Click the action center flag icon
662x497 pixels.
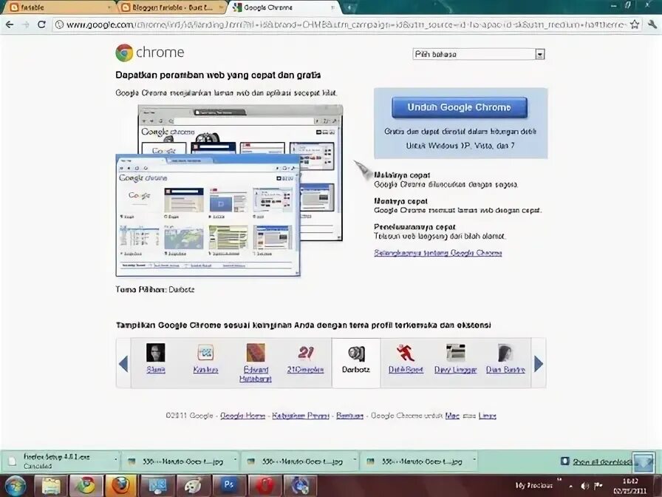pyautogui.click(x=598, y=486)
